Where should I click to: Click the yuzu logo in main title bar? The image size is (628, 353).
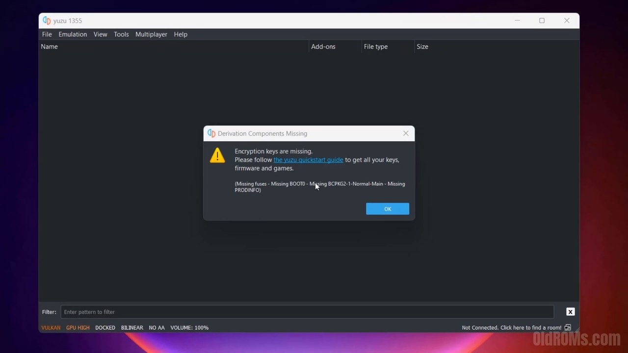(x=47, y=21)
